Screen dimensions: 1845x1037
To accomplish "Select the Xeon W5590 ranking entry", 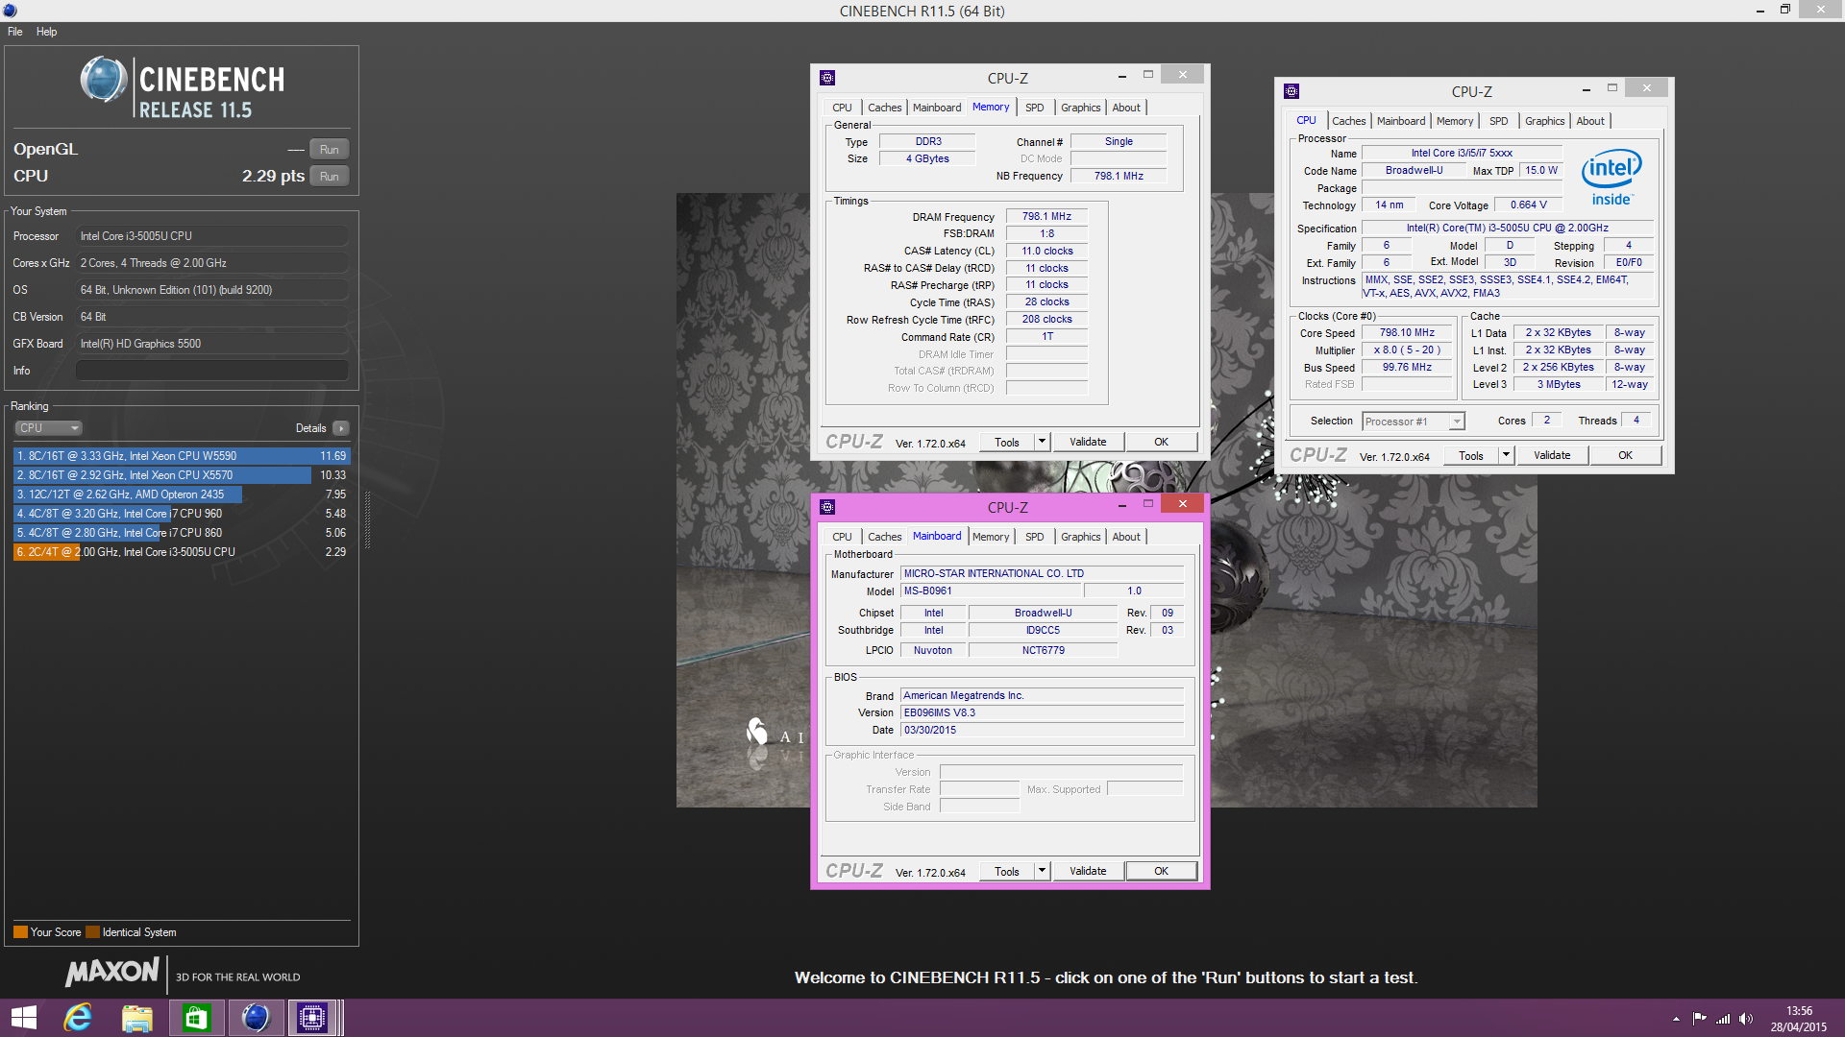I will (x=182, y=456).
